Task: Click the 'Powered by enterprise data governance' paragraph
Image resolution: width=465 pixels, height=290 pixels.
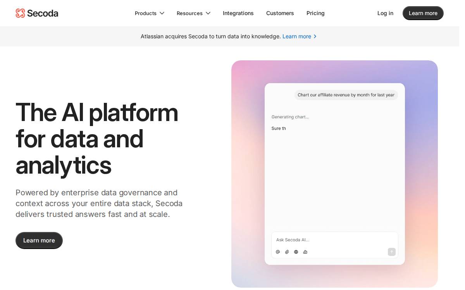Action: (x=99, y=203)
